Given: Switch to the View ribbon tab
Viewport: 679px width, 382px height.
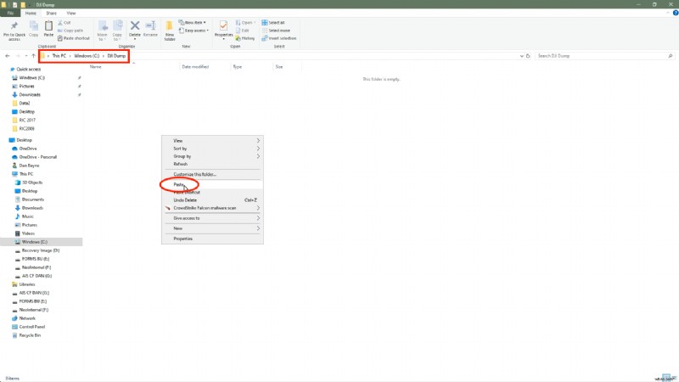Looking at the screenshot, I should point(70,14).
